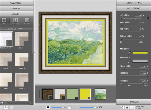
Task: Click the Bevel width value field
Action: 143,66
